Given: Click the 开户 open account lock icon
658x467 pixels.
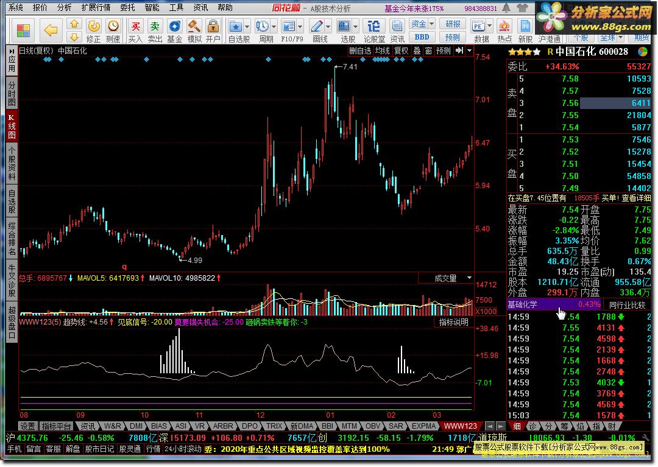Looking at the screenshot, I should point(213,27).
